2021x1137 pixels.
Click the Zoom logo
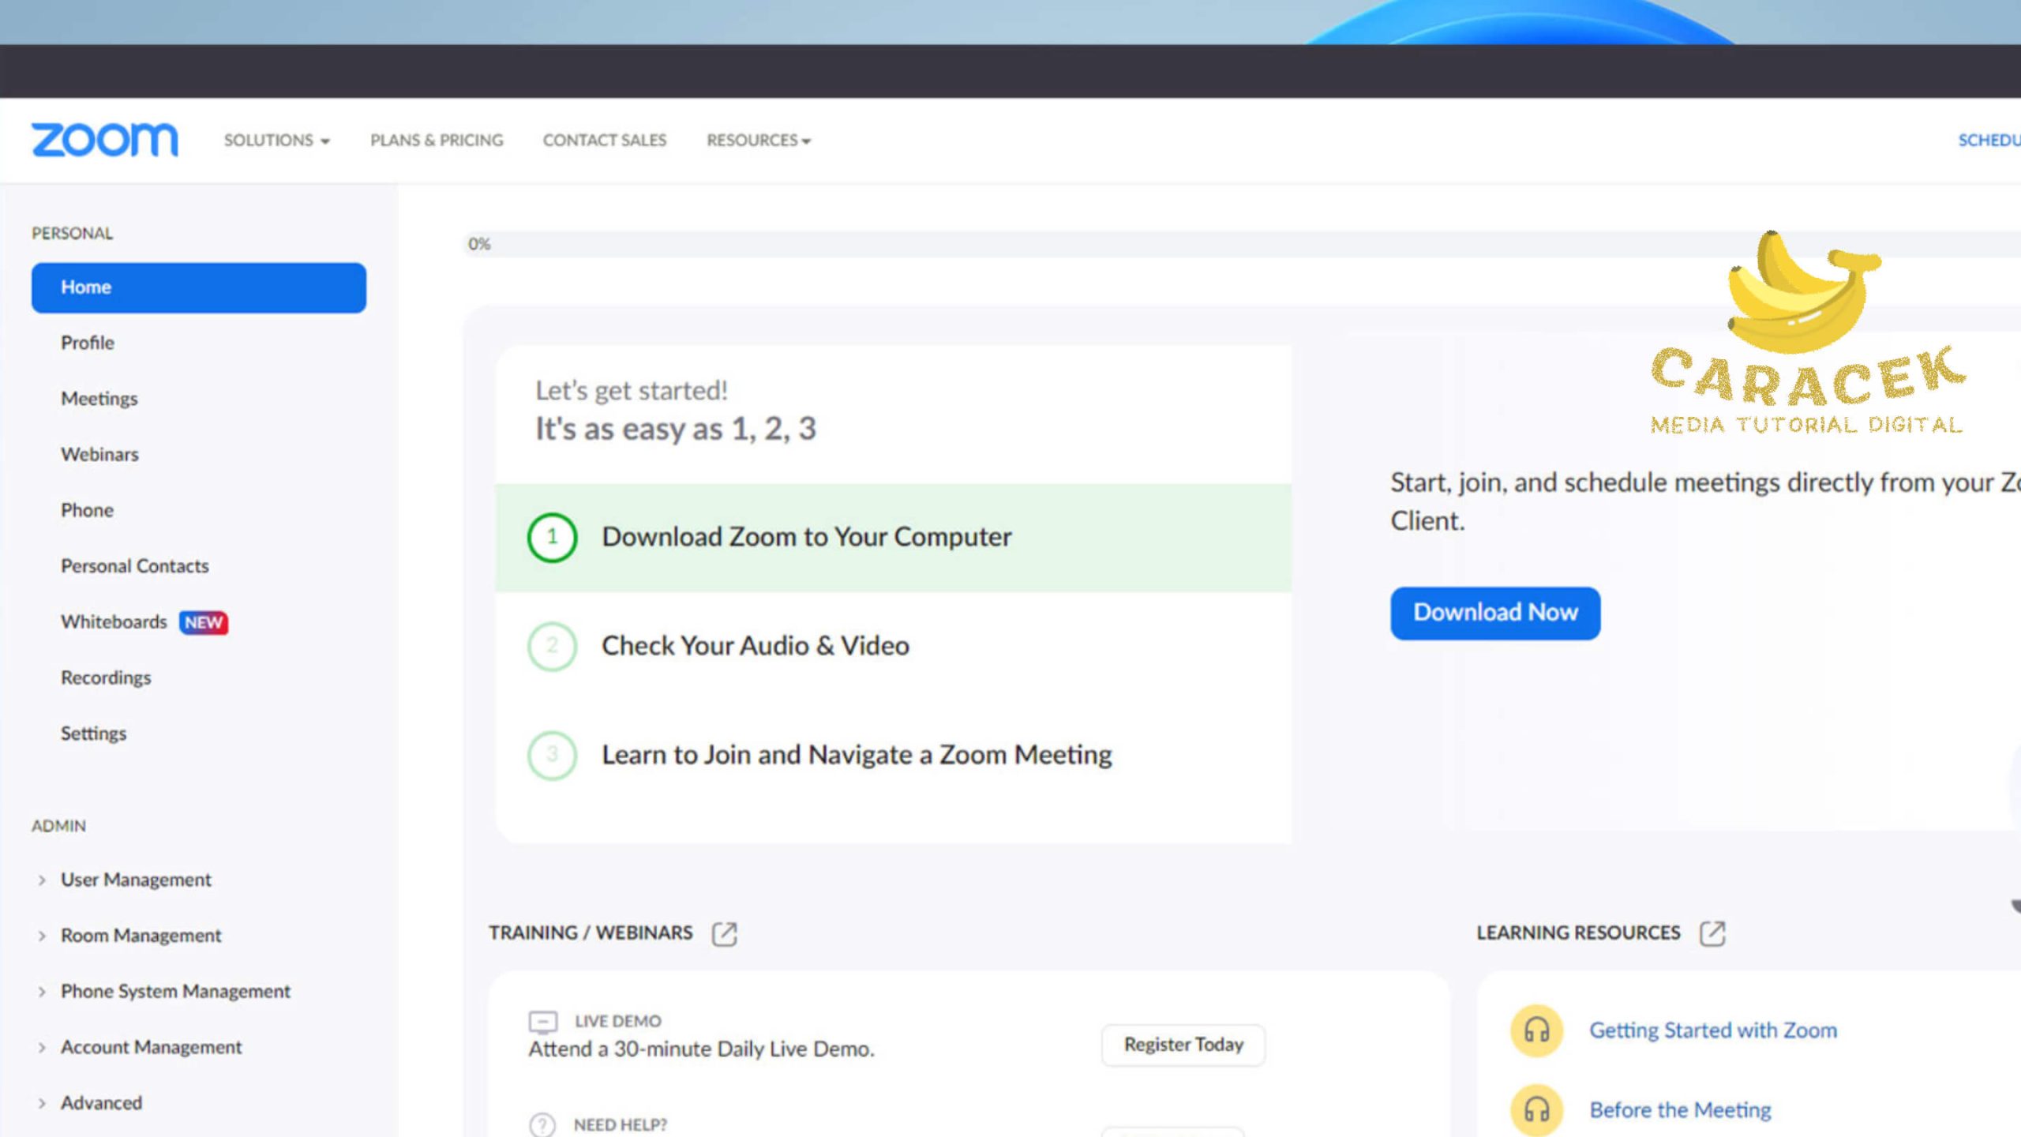104,140
